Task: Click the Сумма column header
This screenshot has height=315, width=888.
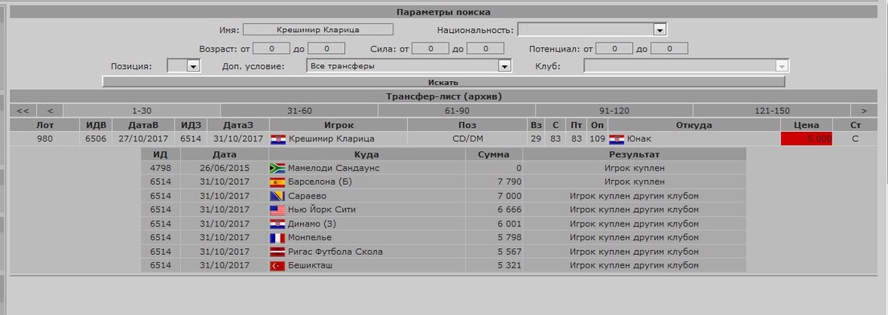Action: click(494, 153)
